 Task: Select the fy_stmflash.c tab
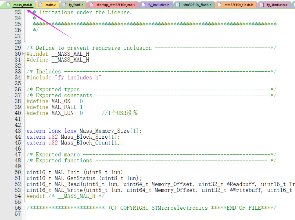click(x=277, y=5)
